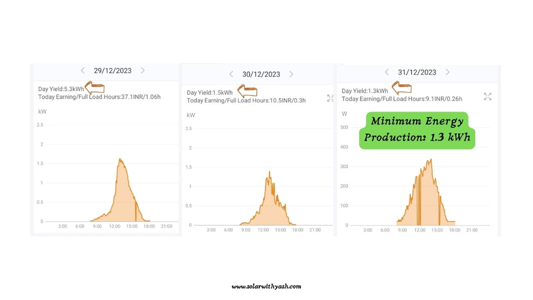The width and height of the screenshot is (533, 300).
Task: Open date picker for 31/12/2023
Action: [x=417, y=73]
